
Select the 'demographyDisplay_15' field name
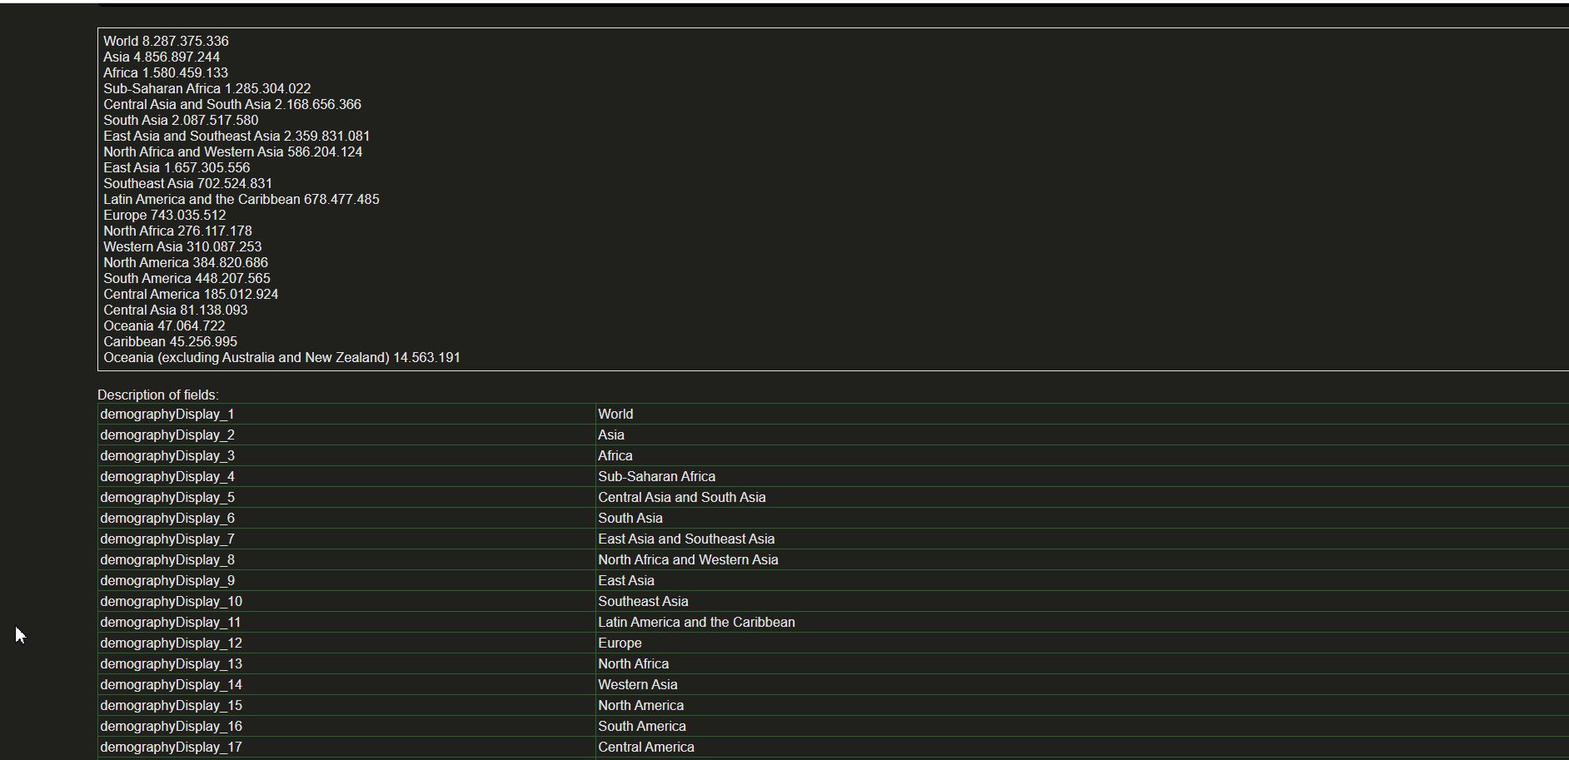tap(346, 705)
